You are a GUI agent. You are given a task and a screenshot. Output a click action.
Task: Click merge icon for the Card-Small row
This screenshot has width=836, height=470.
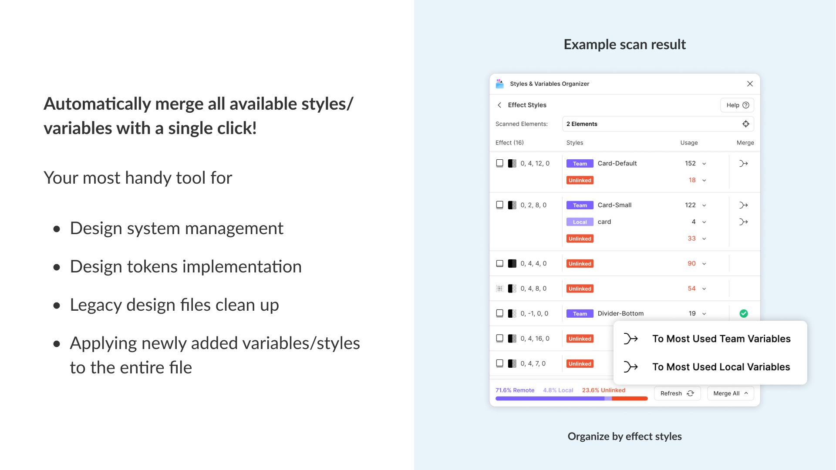(744, 205)
